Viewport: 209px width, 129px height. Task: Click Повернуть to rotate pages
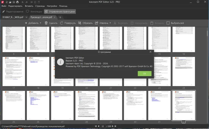(68, 23)
